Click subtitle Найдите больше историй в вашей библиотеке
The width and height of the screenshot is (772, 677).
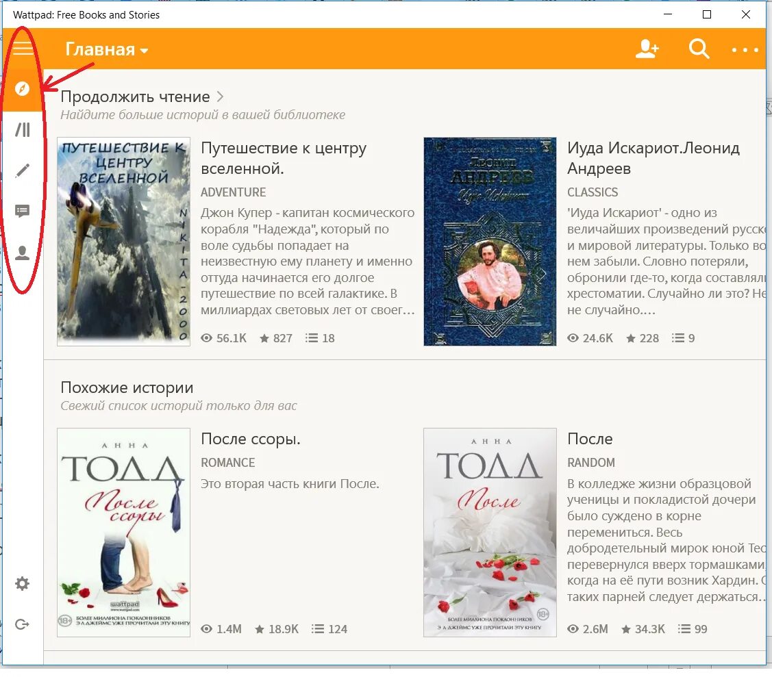click(x=203, y=114)
